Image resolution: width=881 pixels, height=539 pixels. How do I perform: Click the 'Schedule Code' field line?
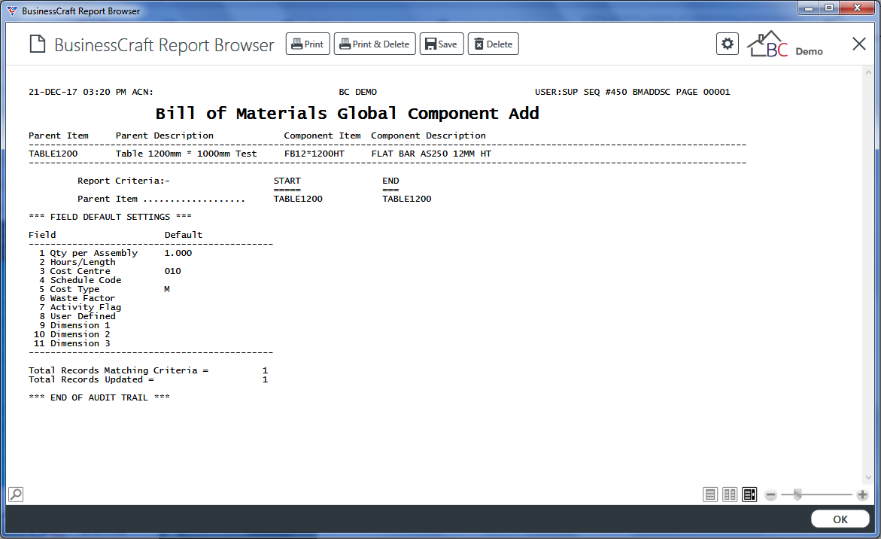80,280
